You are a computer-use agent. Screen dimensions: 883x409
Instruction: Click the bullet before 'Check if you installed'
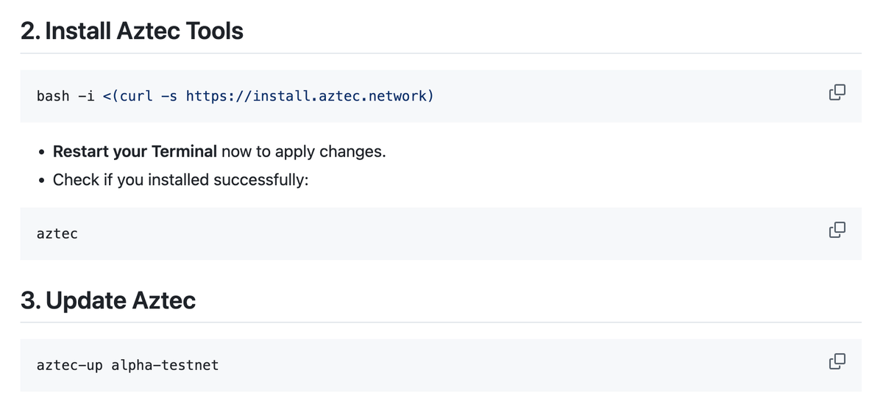(42, 181)
